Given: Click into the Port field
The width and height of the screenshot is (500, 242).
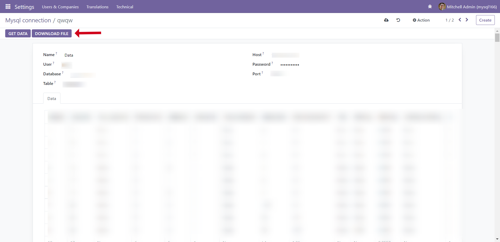Looking at the screenshot, I should click(x=278, y=74).
